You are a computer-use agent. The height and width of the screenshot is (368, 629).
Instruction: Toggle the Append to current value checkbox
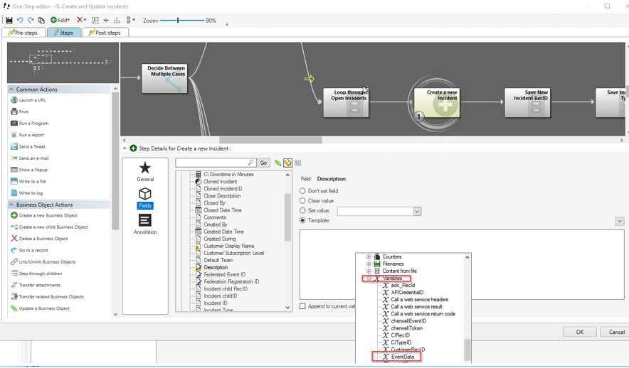pos(303,306)
